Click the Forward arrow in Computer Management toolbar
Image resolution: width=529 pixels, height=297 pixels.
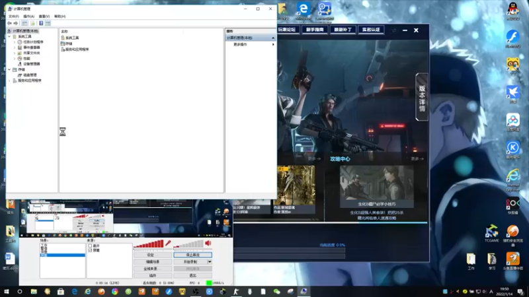[15, 23]
